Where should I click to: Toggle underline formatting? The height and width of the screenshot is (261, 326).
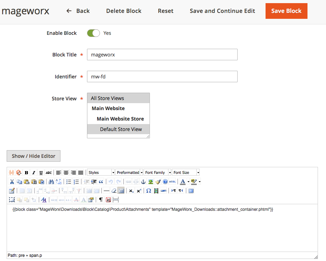41,172
